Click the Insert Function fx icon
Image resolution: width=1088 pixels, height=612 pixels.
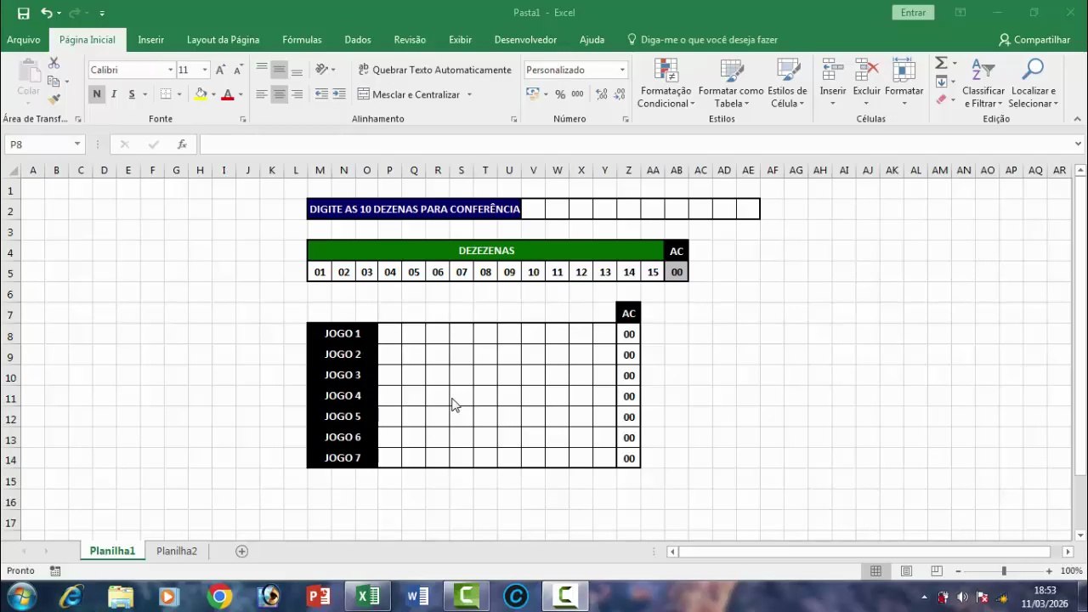click(x=182, y=144)
